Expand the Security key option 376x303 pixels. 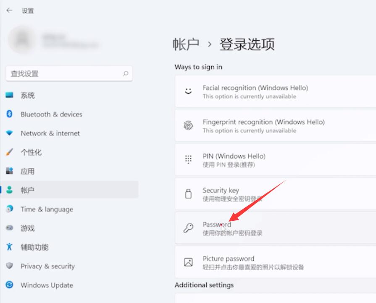(x=276, y=194)
